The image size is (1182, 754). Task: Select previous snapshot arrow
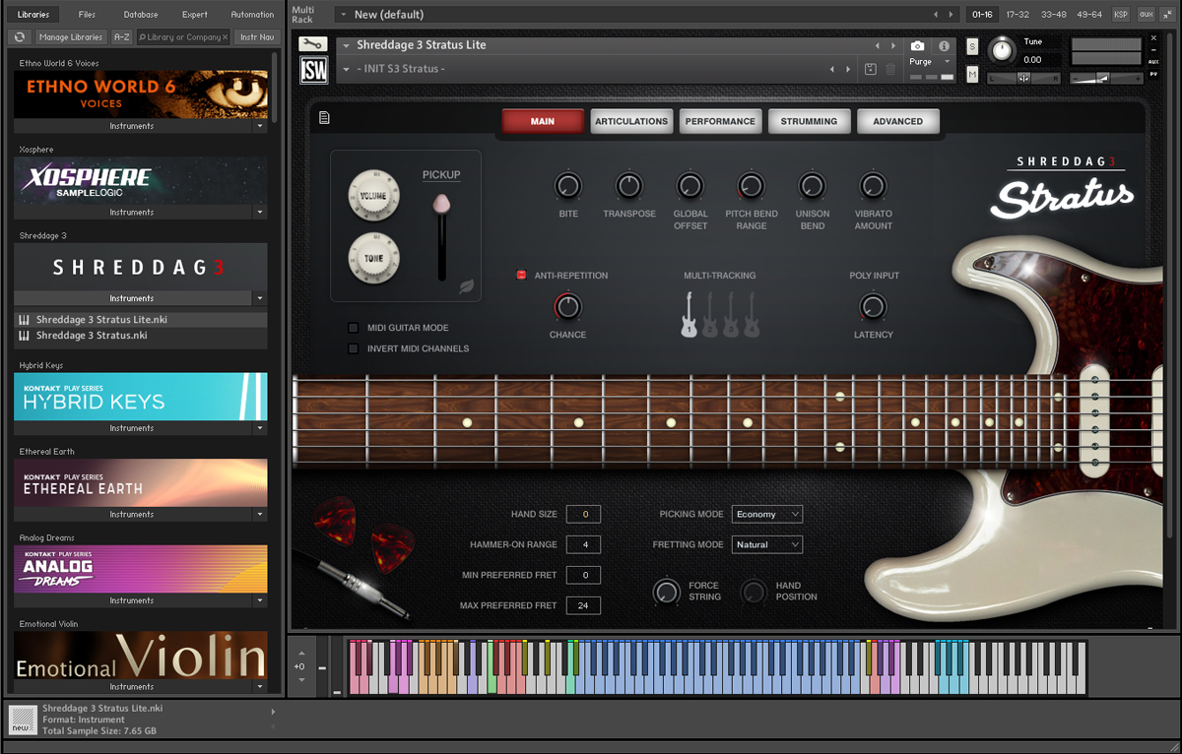[832, 69]
